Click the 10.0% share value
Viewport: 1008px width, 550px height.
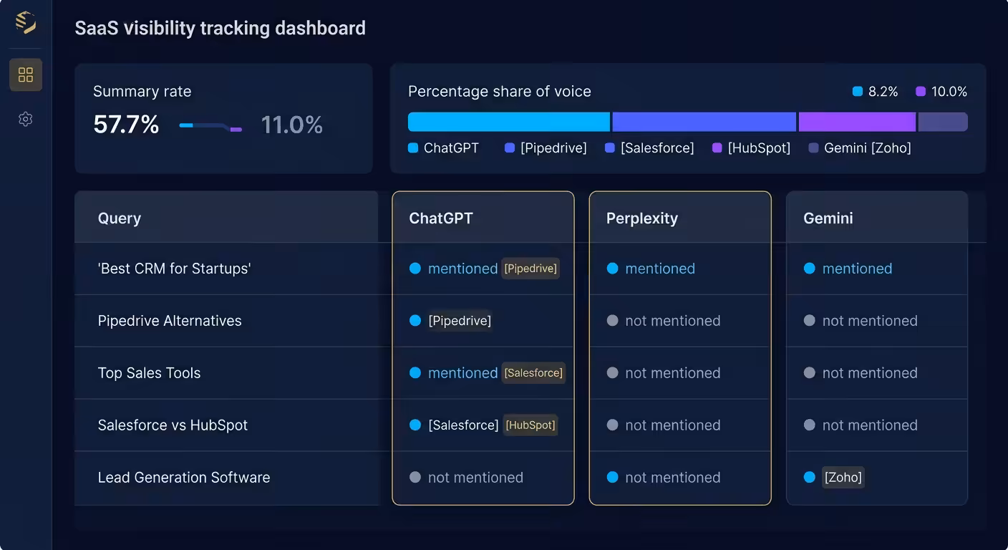(x=949, y=92)
